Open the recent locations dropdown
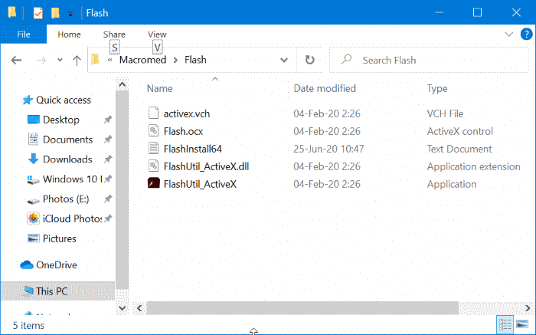This screenshot has width=536, height=335. click(60, 60)
